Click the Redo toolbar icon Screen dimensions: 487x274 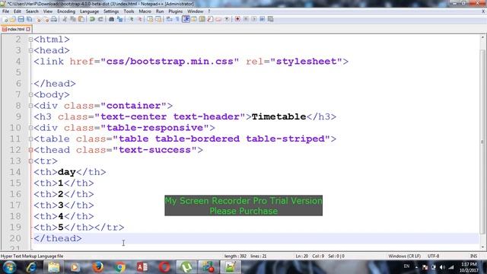pos(100,19)
